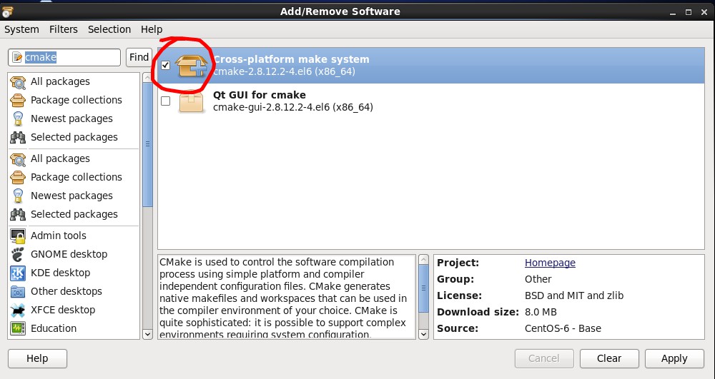
Task: Select the Education group icon
Action: 18,328
